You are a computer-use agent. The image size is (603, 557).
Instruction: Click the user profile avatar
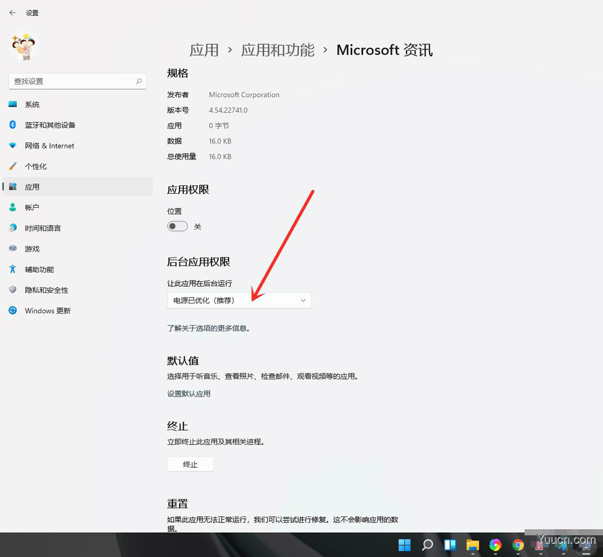point(24,46)
